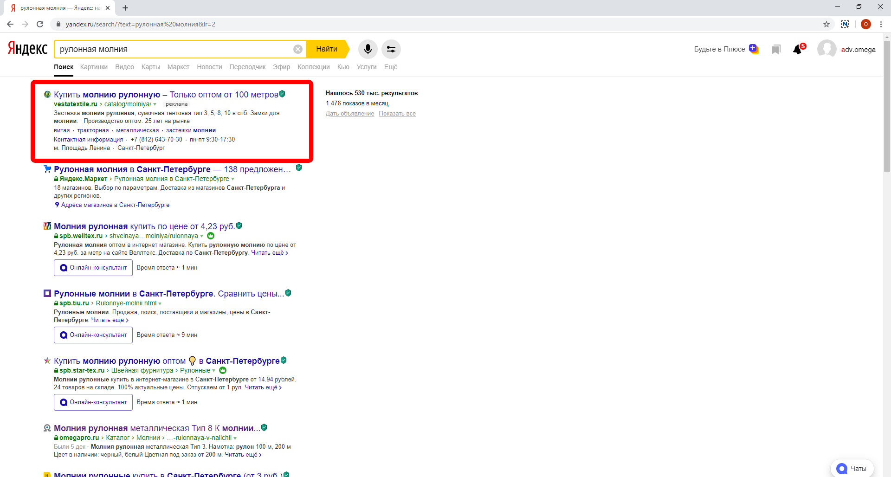This screenshot has width=891, height=477.
Task: Click the Yandex logo
Action: (x=27, y=48)
